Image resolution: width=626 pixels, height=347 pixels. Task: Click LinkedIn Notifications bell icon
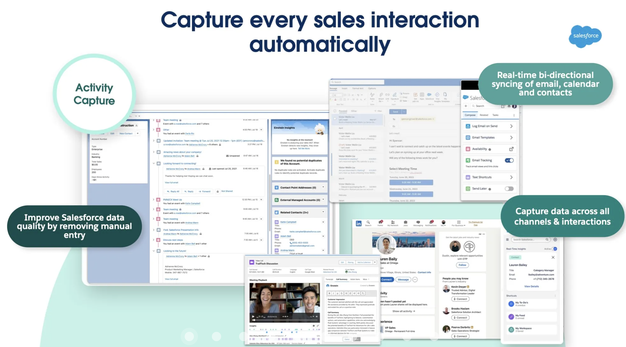431,223
